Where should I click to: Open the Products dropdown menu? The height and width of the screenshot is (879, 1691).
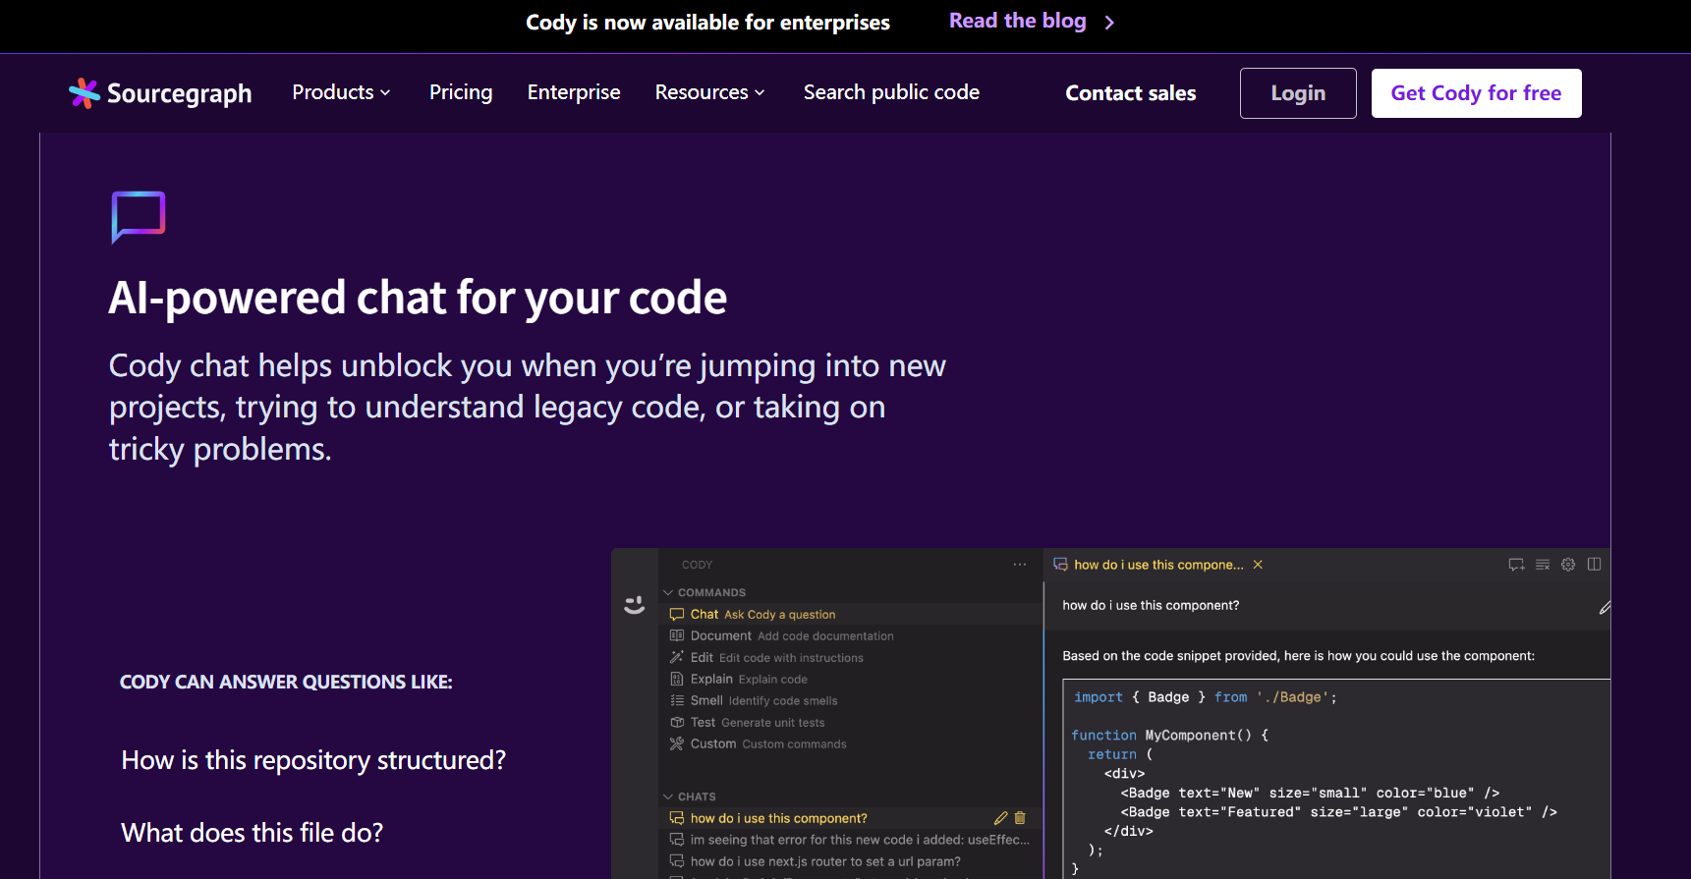click(x=341, y=92)
